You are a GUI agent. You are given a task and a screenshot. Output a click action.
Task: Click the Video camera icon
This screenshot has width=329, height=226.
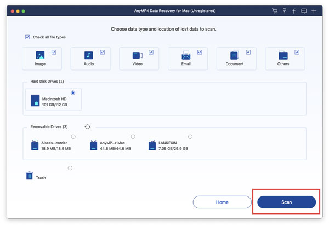click(x=138, y=55)
